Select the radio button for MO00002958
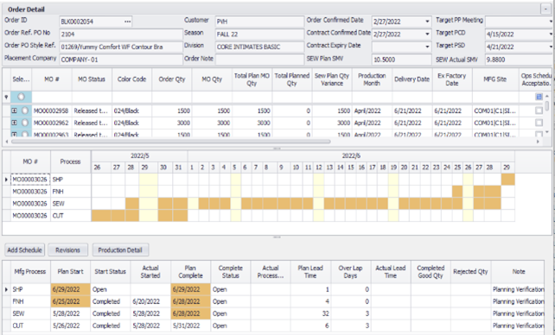 point(25,111)
